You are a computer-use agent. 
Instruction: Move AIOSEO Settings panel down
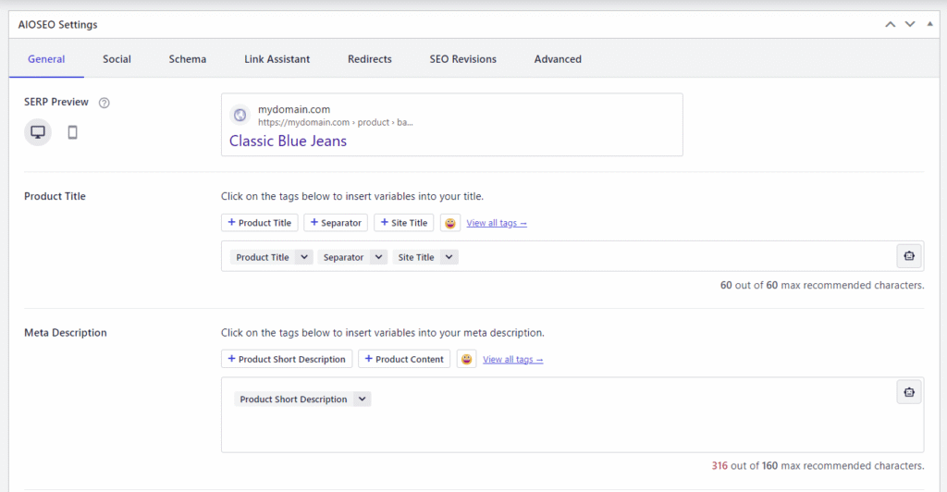(x=910, y=24)
